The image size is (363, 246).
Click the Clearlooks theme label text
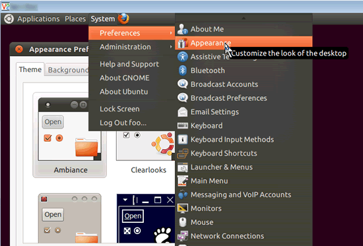pyautogui.click(x=148, y=170)
